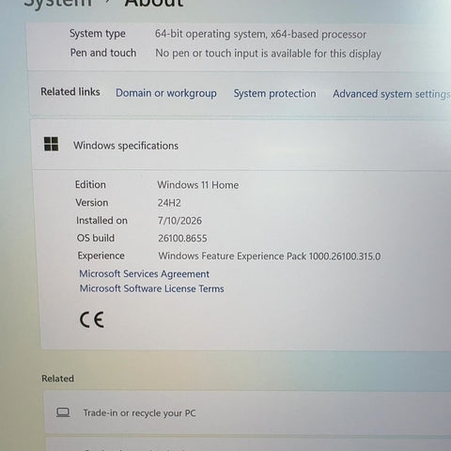Click the Pen and touch label
Screen dimensions: 451x451
[103, 53]
